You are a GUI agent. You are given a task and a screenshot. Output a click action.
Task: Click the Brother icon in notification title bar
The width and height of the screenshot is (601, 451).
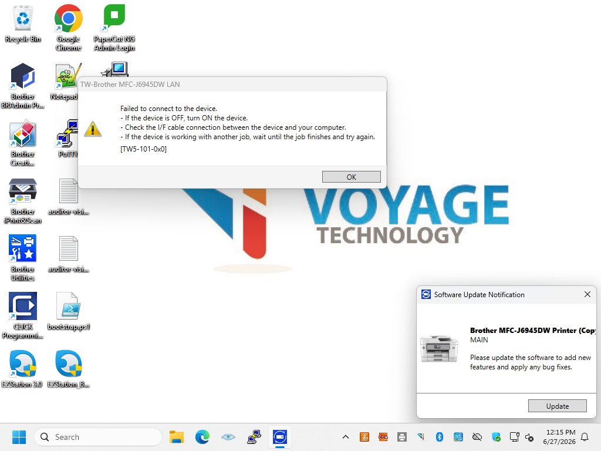[x=426, y=294]
